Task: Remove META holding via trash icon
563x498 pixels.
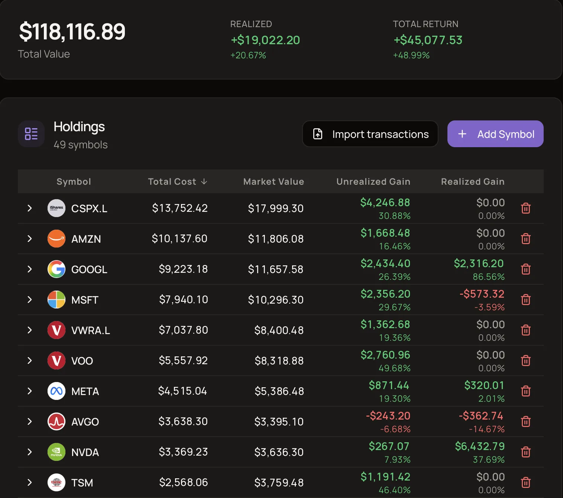Action: point(525,391)
